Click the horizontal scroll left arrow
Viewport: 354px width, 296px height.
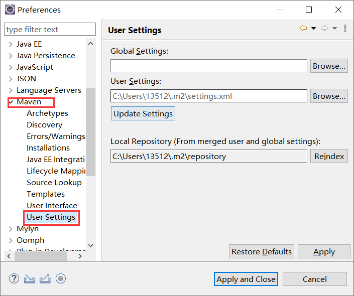point(9,256)
